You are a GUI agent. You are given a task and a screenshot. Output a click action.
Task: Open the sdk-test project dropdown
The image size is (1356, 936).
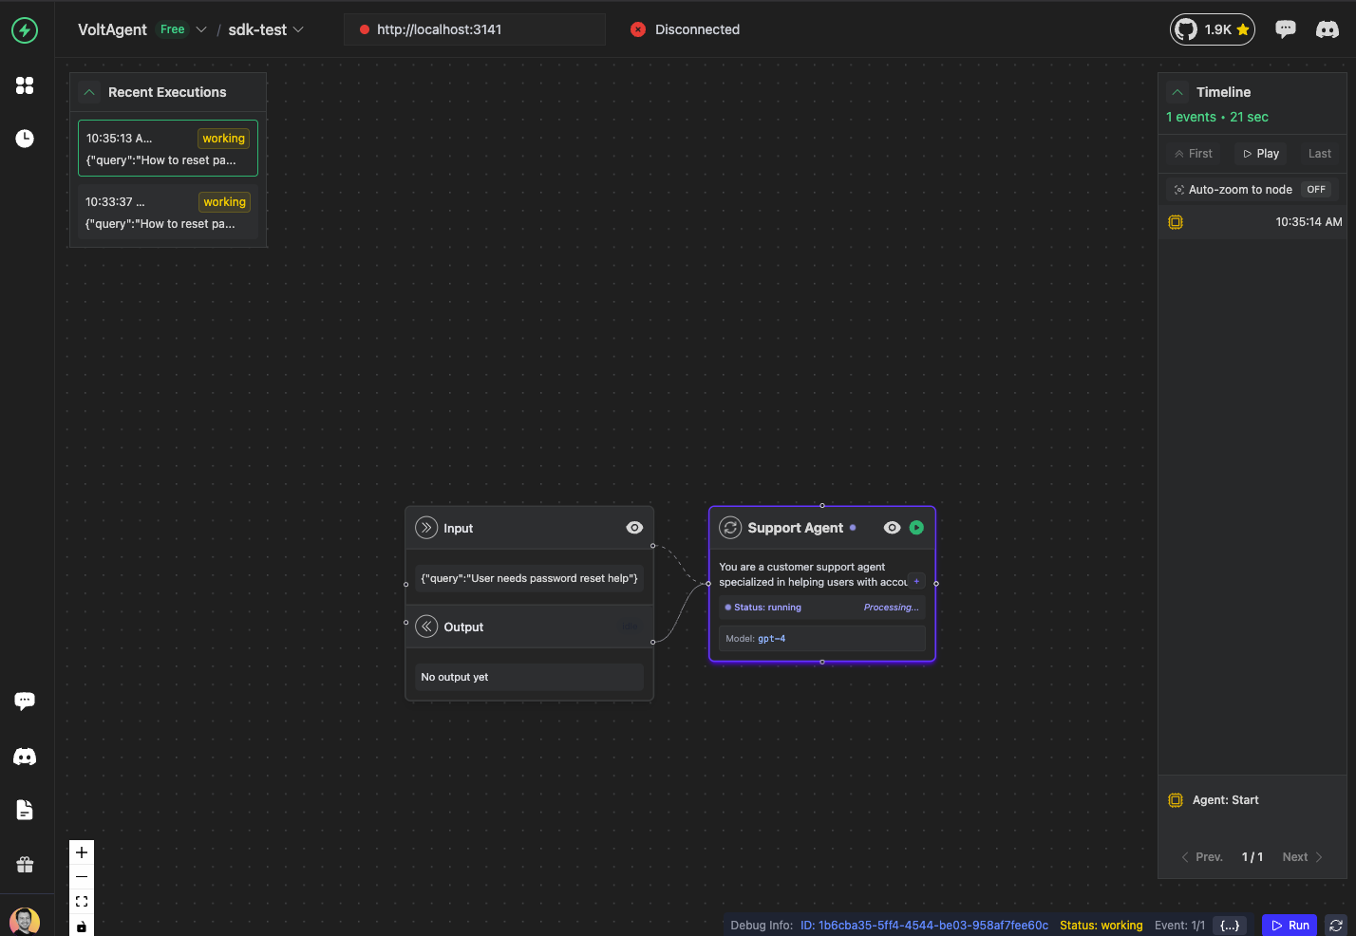298,29
